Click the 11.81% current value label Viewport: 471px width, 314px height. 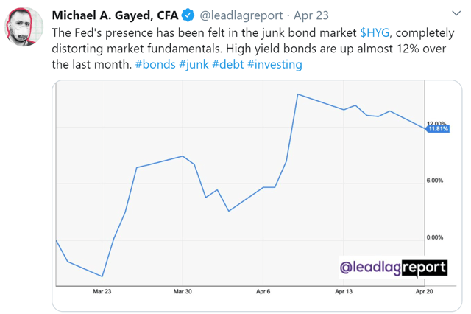439,129
